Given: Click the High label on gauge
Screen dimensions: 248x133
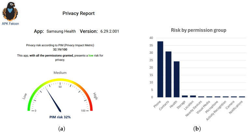Looking at the screenshot, I should [95, 96].
